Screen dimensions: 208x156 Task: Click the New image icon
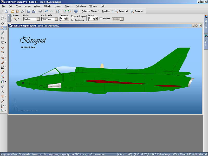[x=6, y=11]
